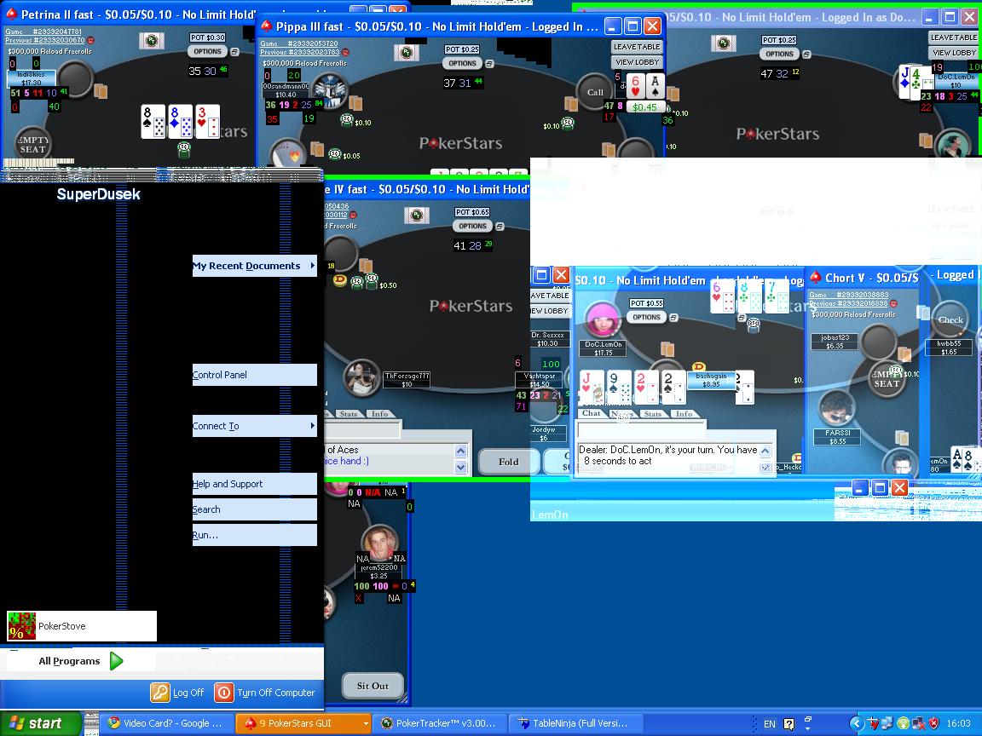Screen dimensions: 982x736
Task: Open PokerStars GUI taskbar group dropdown
Action: 366,723
